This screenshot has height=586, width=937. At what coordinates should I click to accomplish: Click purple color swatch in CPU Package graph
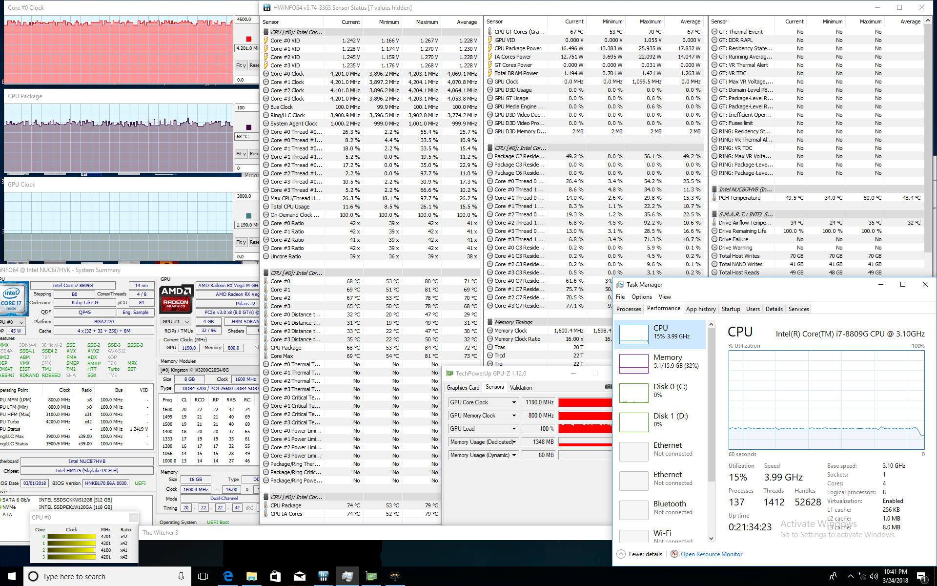(249, 127)
